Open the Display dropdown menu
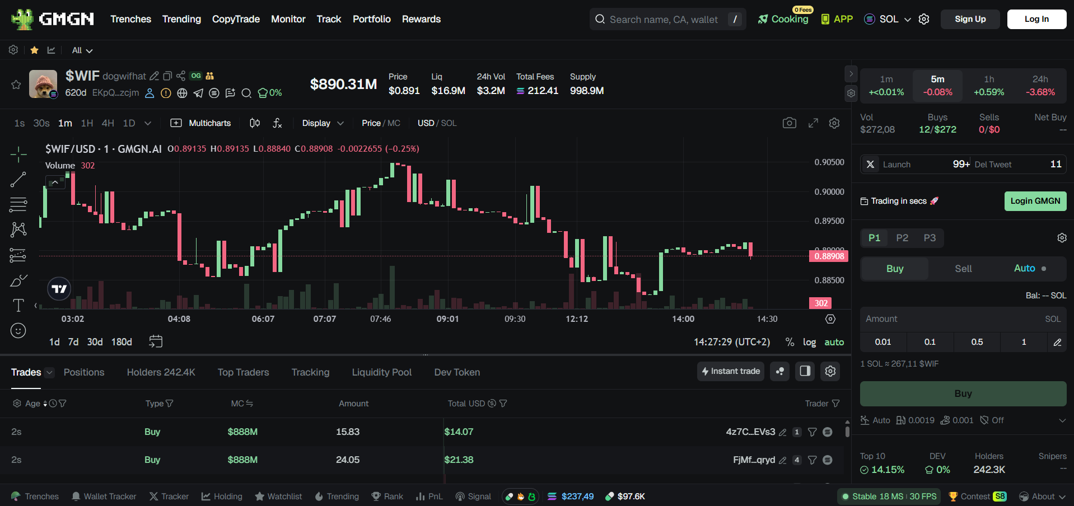Viewport: 1074px width, 506px height. point(323,123)
